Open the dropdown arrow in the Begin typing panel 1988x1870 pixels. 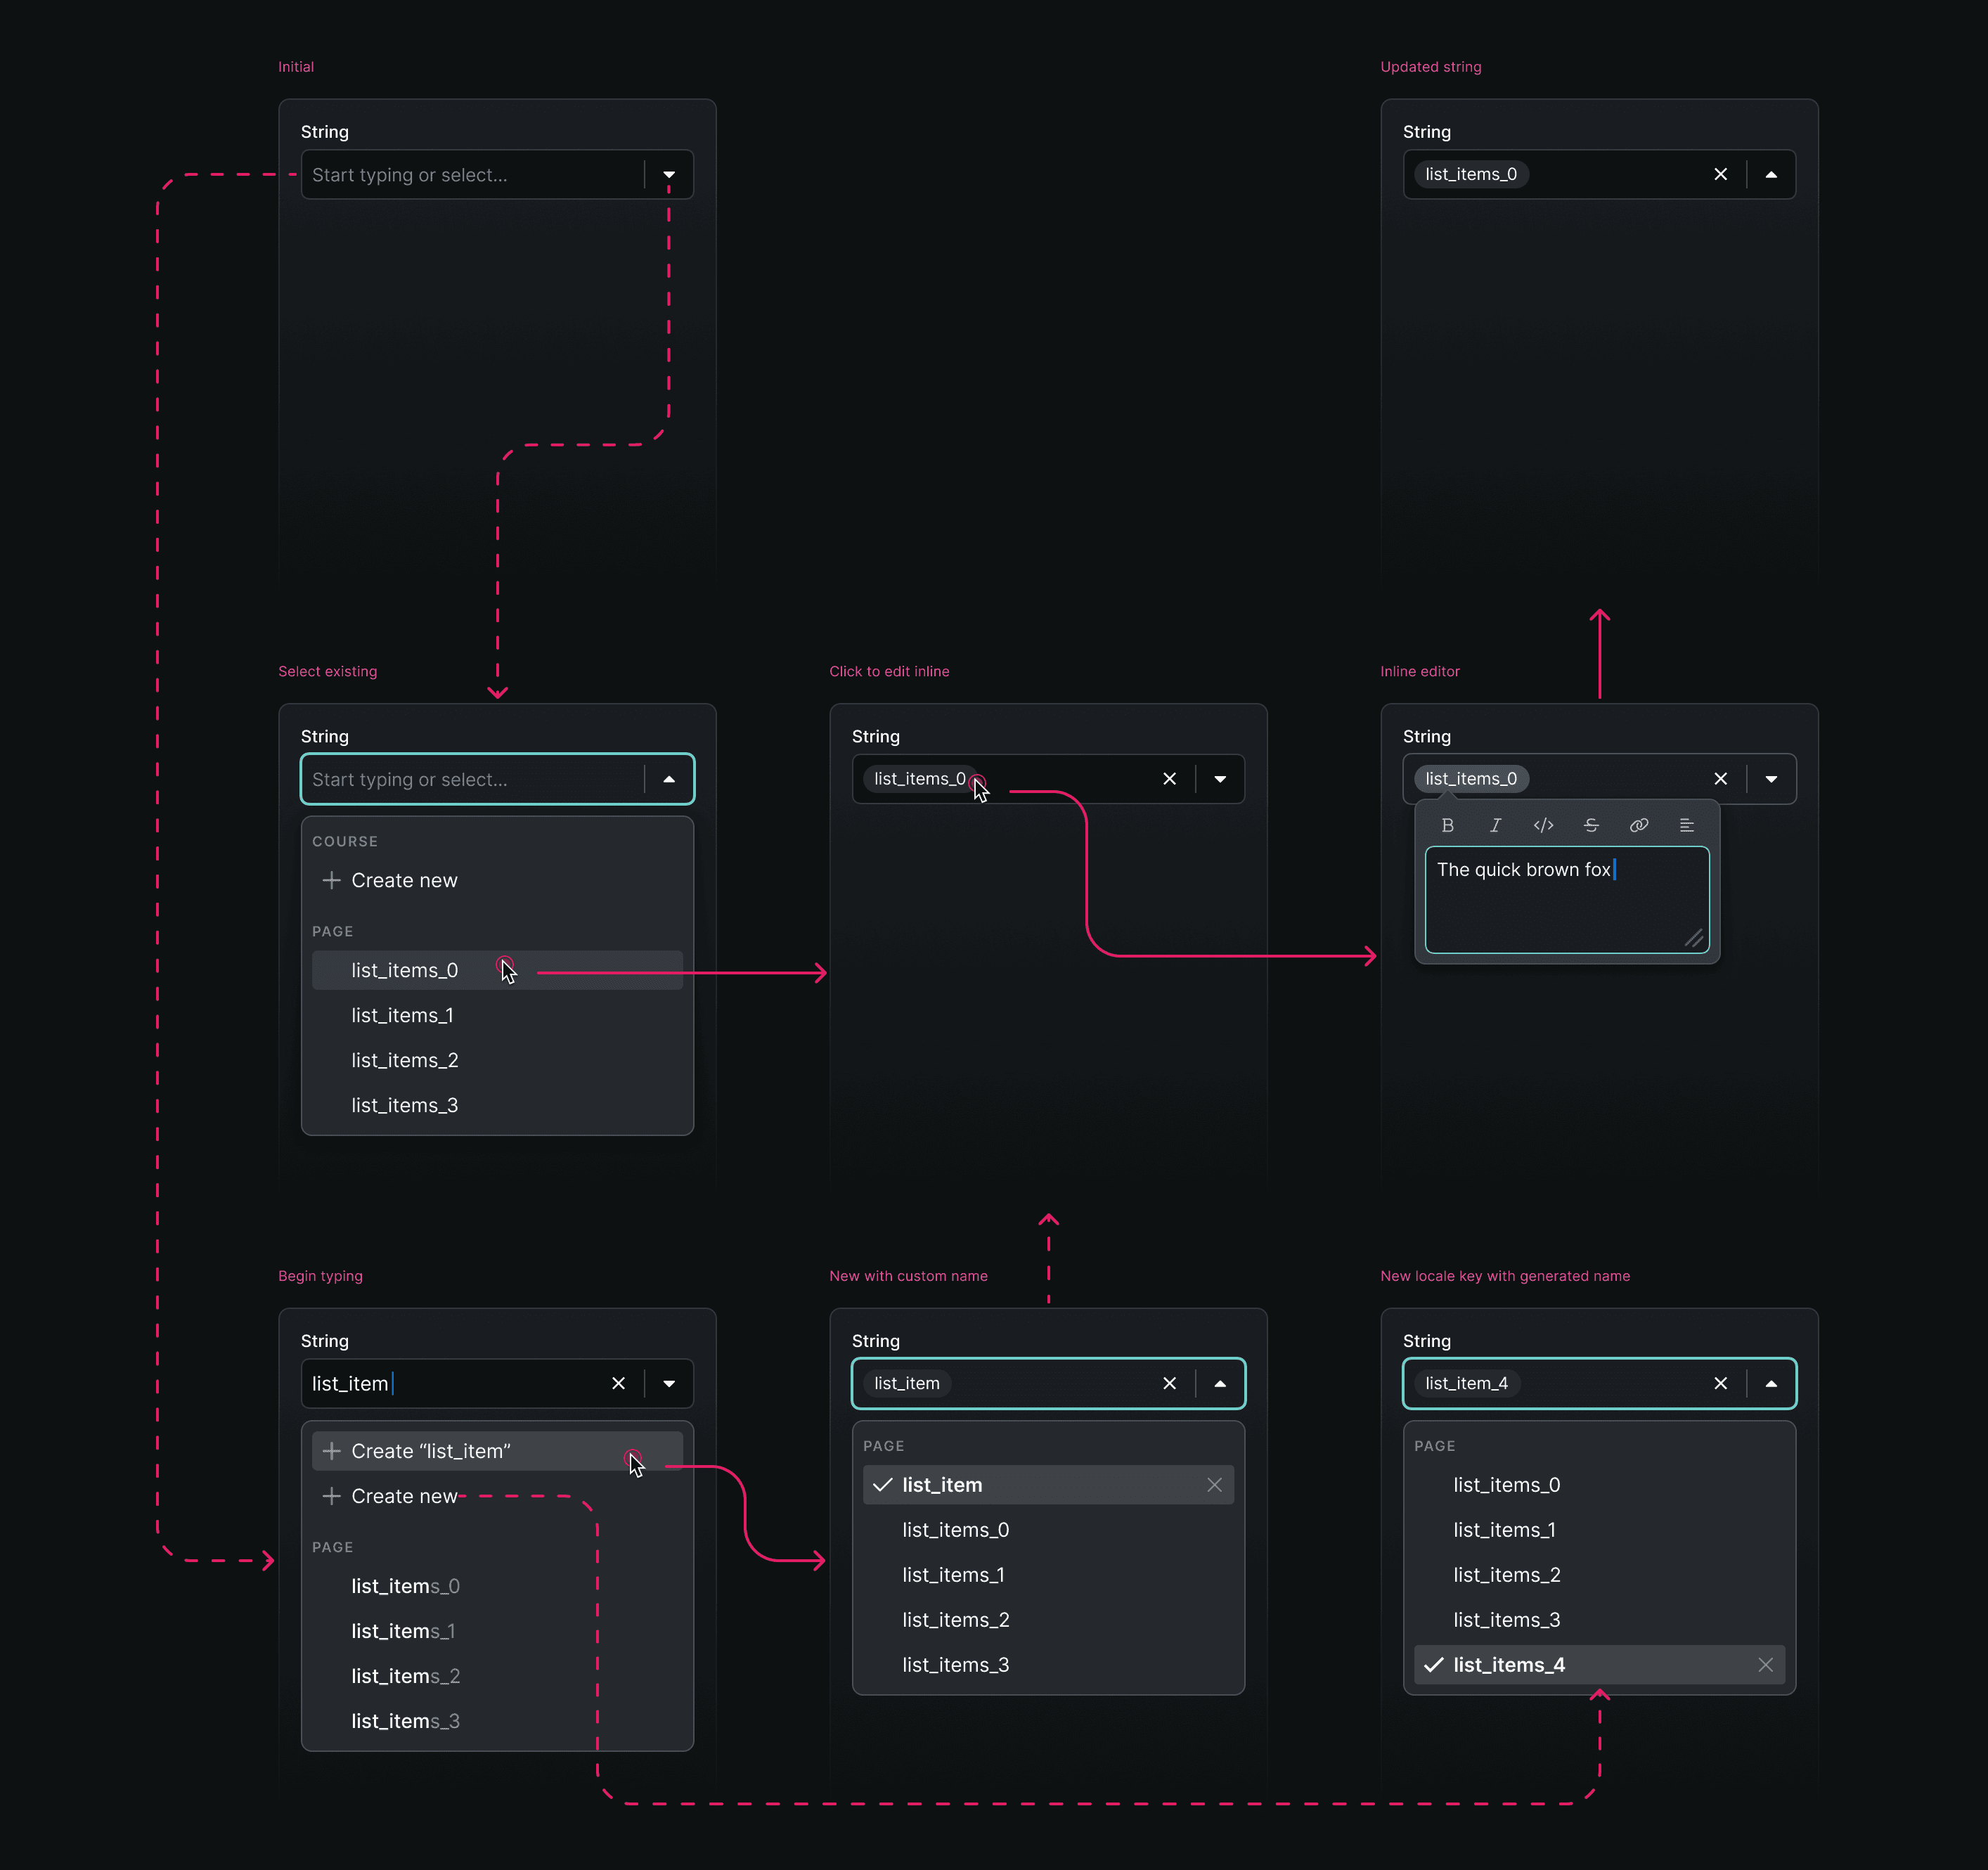pyautogui.click(x=669, y=1383)
